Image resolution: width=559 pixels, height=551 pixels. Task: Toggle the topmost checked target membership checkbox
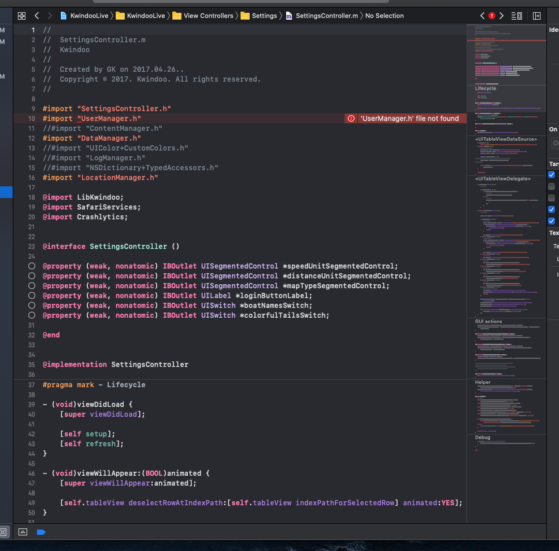(551, 175)
